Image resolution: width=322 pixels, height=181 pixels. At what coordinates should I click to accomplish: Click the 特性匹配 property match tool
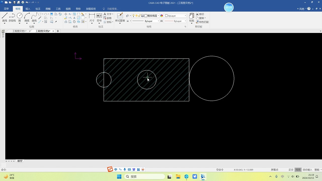pos(202,22)
